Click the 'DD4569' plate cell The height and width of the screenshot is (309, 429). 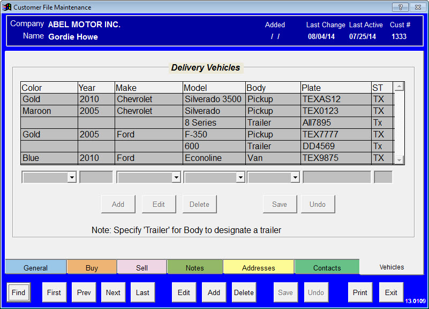[336, 146]
